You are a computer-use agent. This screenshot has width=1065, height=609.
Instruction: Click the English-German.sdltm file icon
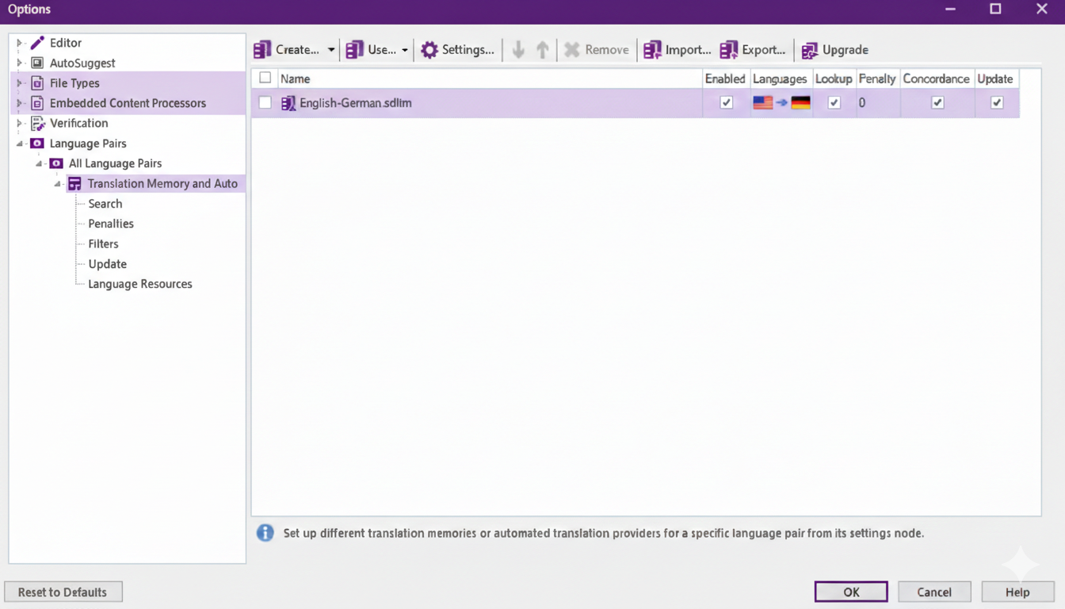click(288, 103)
